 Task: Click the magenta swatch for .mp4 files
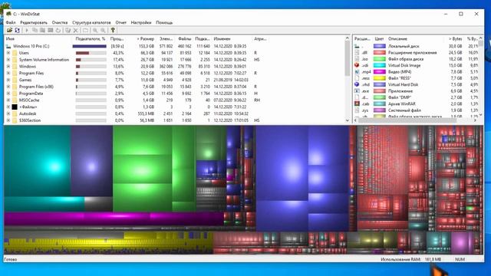point(379,71)
